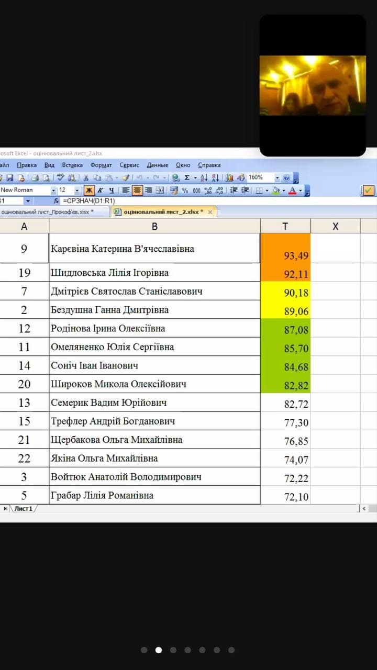
Task: Open Print Preview from the toolbar
Action: [46, 178]
